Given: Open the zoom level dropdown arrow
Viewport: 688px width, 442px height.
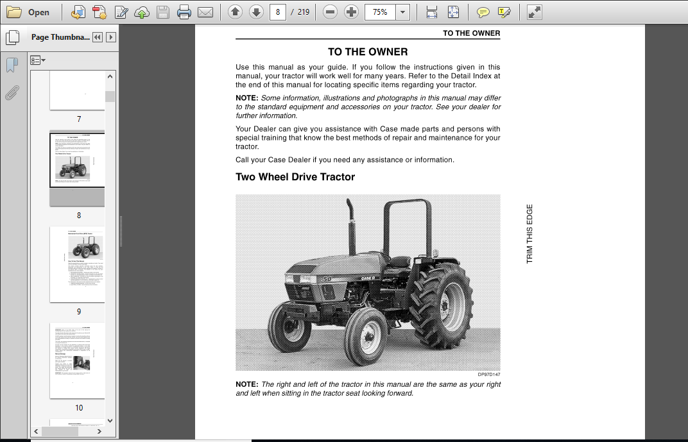Looking at the screenshot, I should pos(403,12).
